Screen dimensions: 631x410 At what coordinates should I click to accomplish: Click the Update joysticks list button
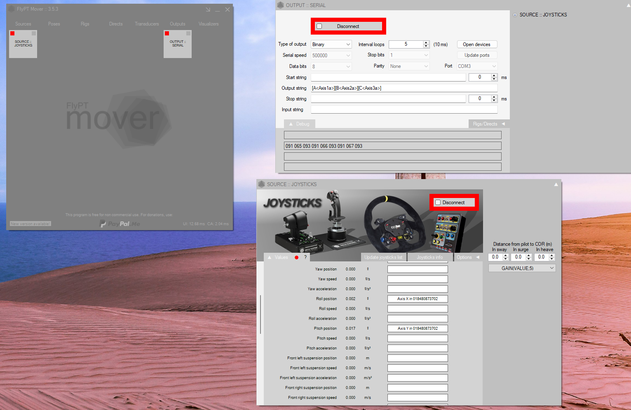[383, 257]
